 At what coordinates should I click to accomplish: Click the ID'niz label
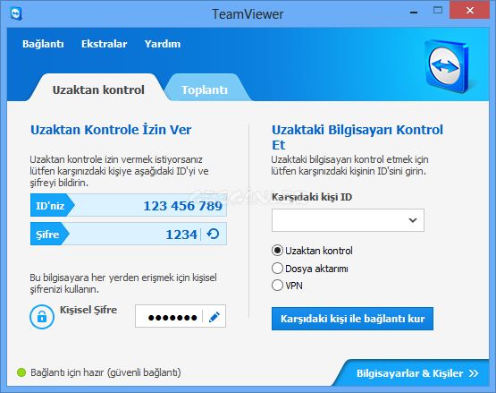pyautogui.click(x=50, y=206)
